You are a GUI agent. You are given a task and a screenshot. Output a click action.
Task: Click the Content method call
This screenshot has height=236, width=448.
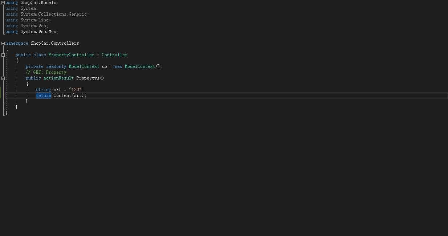[x=62, y=95]
